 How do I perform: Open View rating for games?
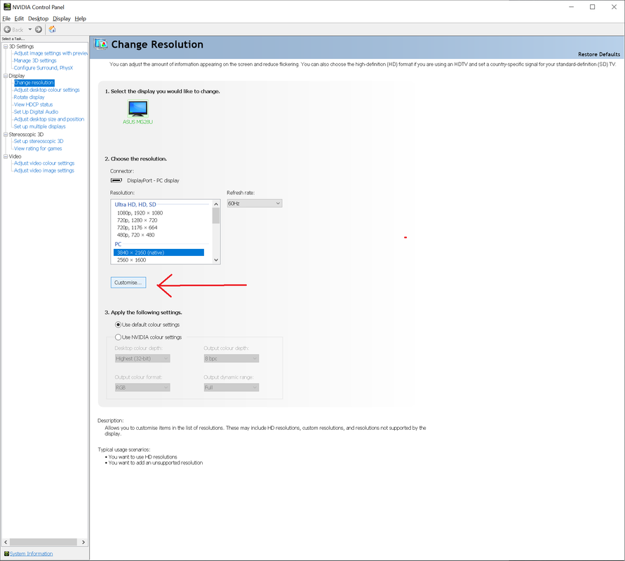pos(38,148)
